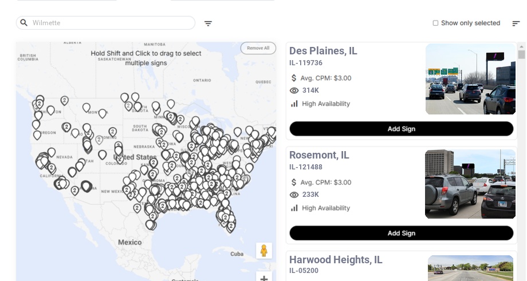Enable Show only selected checkbox

436,23
